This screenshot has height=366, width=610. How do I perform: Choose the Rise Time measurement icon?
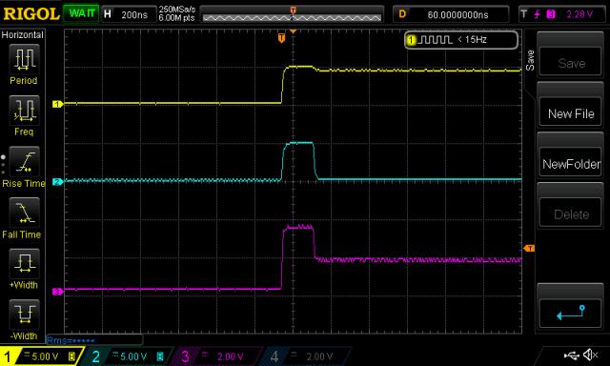tap(24, 162)
